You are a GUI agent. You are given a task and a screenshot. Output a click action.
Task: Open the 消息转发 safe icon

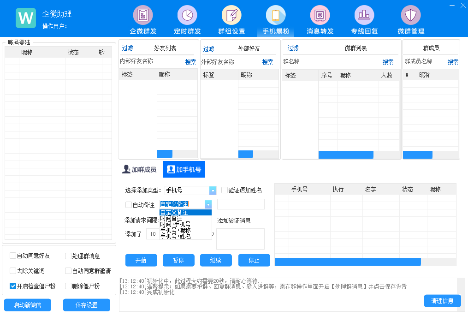[x=320, y=15]
